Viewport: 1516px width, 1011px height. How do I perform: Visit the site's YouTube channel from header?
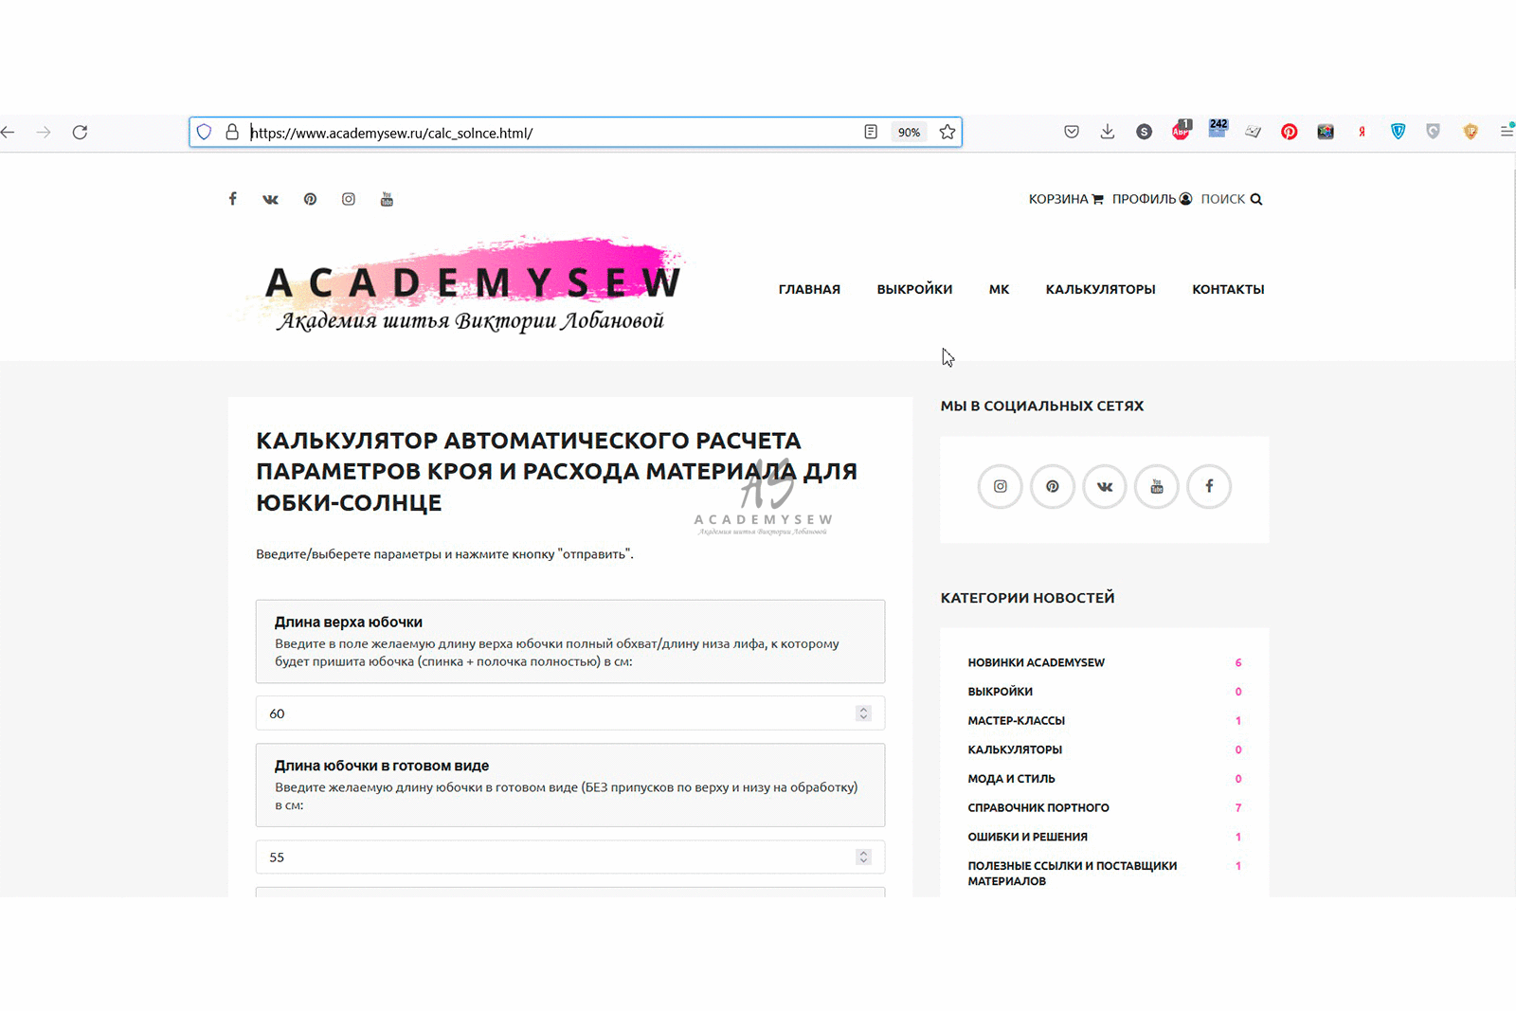(387, 199)
